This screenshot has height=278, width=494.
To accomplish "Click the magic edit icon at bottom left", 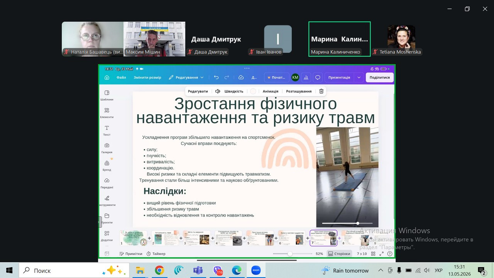I will click(x=107, y=254).
